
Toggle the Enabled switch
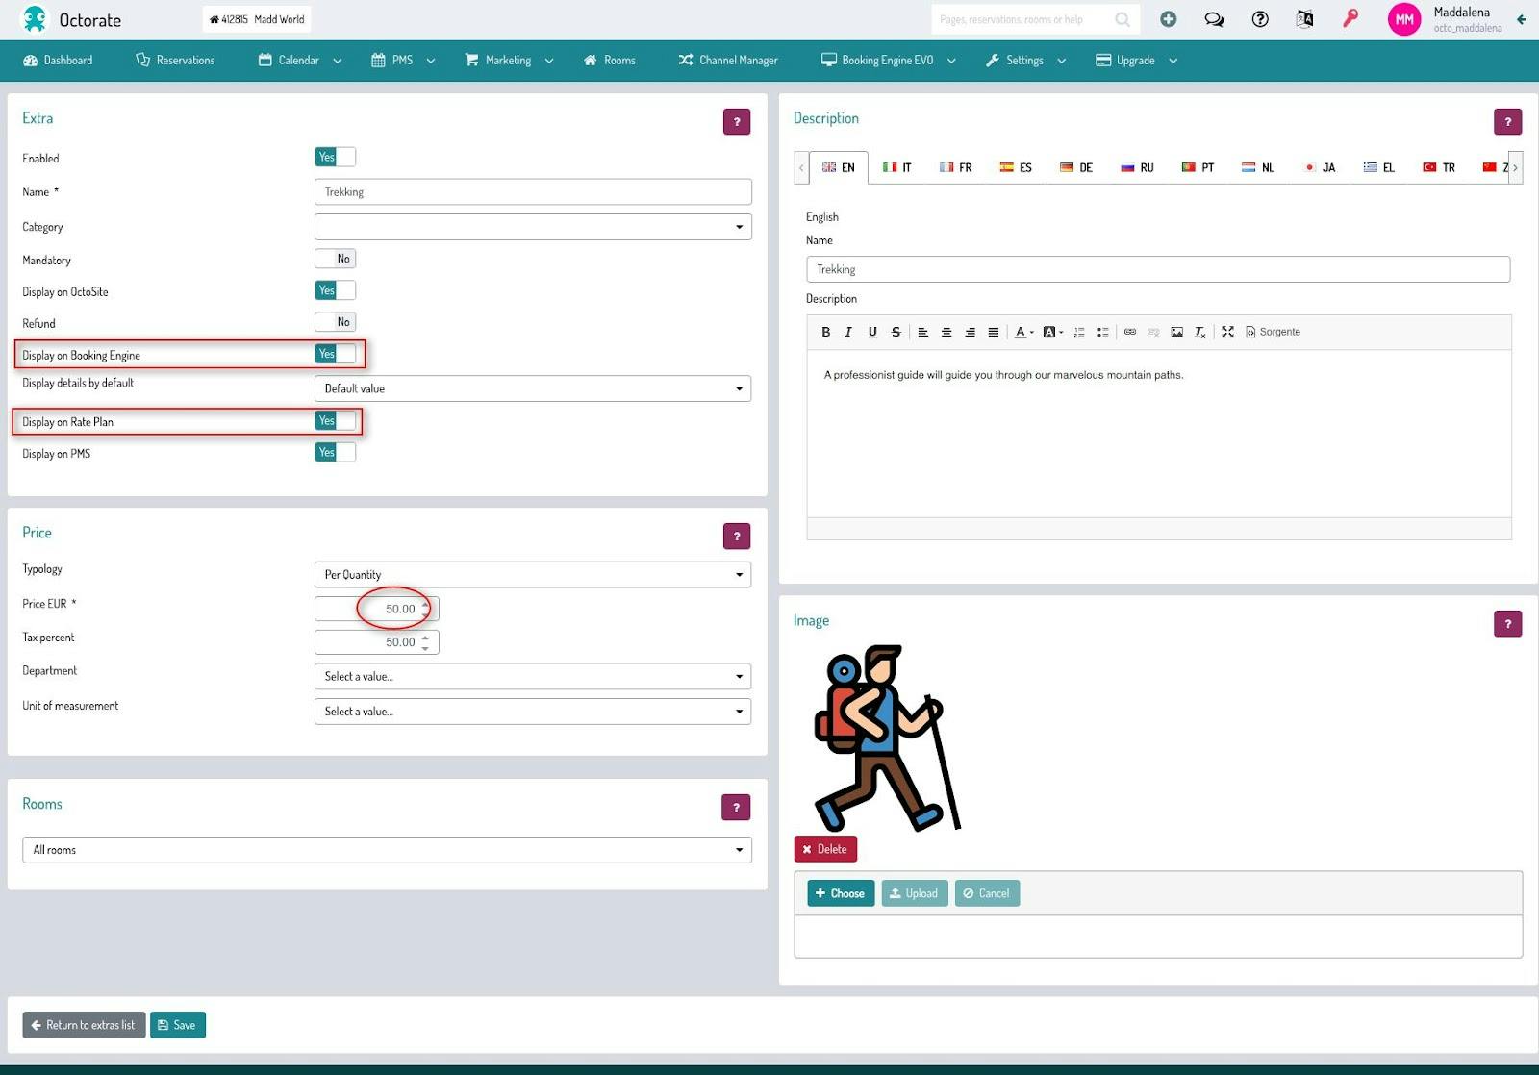pos(335,157)
